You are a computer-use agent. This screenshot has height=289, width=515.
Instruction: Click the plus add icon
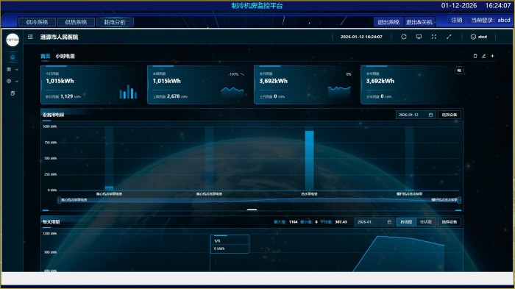pos(492,56)
